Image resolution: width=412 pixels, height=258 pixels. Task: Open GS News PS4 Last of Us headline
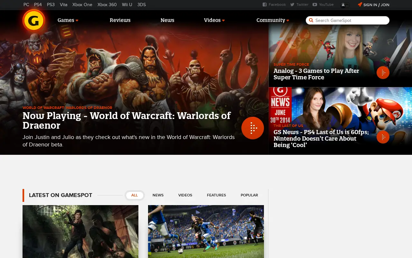[321, 138]
